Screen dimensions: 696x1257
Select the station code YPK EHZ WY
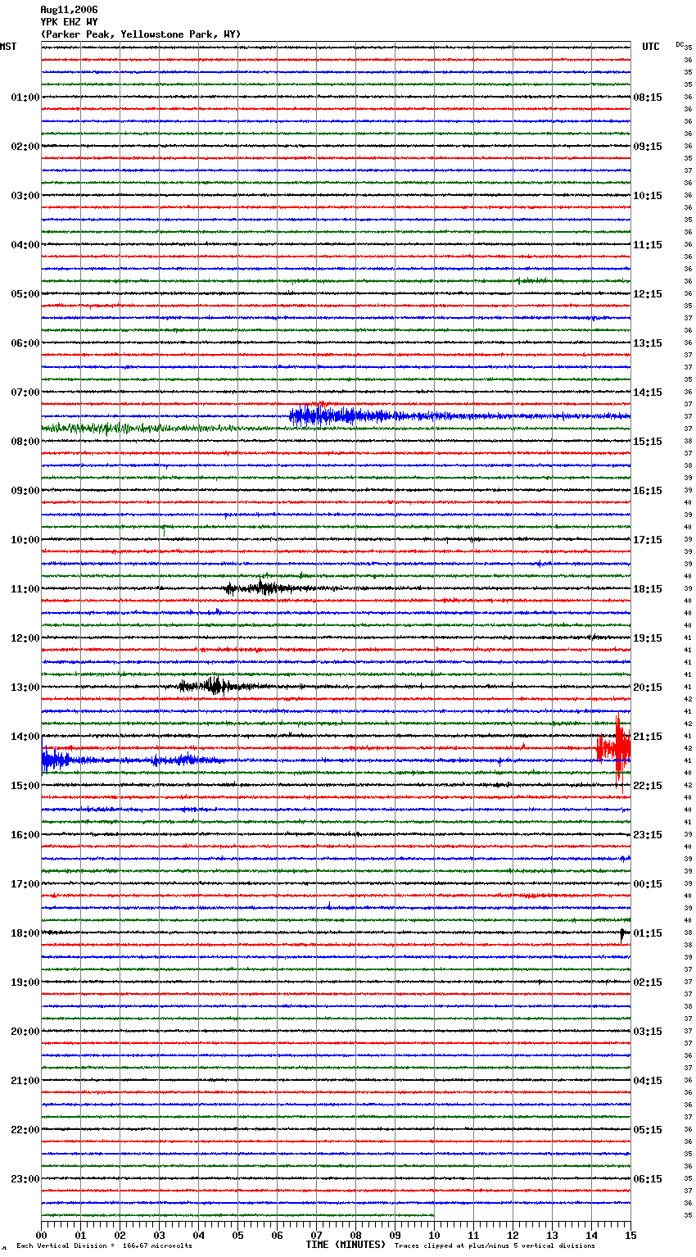pos(69,22)
